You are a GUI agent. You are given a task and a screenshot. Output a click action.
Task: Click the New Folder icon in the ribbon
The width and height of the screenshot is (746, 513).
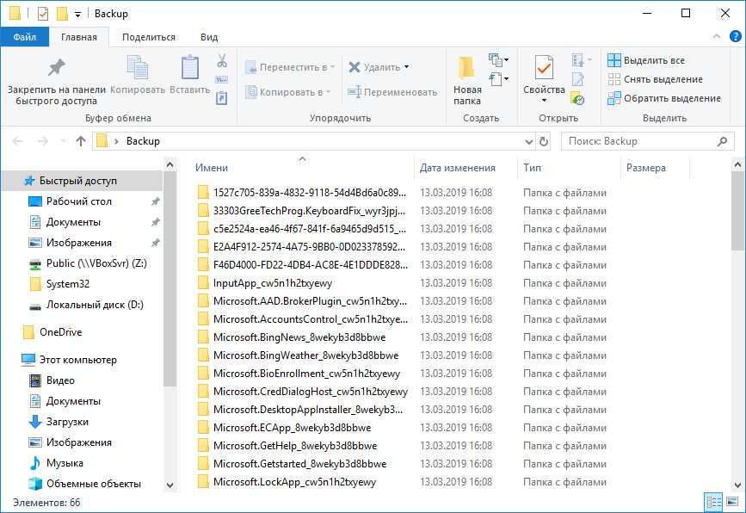click(x=466, y=68)
